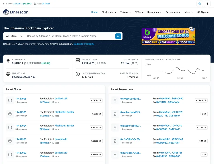The height and width of the screenshot is (164, 214).
Task: Click the cube icon for block 17437906
Action: [x=10, y=100]
